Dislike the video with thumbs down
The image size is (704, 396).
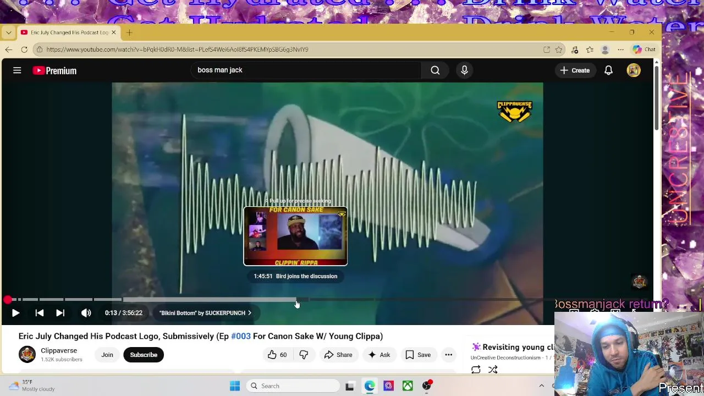304,355
